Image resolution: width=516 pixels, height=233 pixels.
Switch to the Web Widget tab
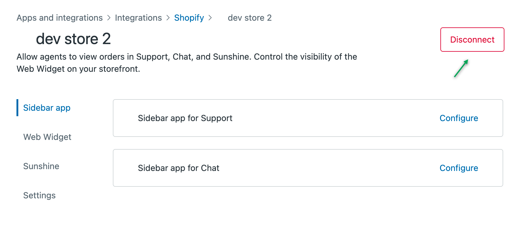click(x=47, y=137)
